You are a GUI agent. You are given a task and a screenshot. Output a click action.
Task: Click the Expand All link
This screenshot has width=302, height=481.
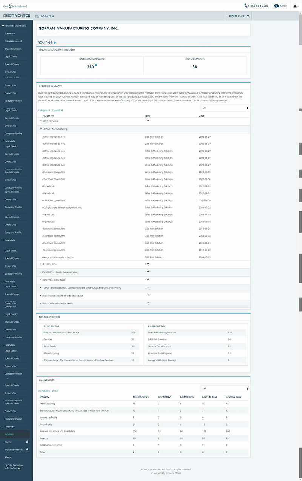58,110
